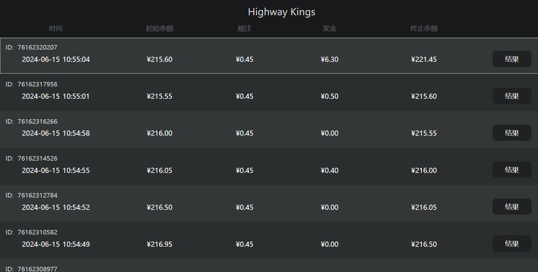Select the 赌注 column header
This screenshot has width=538, height=272.
pyautogui.click(x=244, y=28)
